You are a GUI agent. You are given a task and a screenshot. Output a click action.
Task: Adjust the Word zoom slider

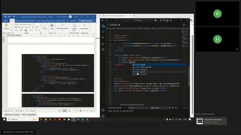click(x=81, y=111)
